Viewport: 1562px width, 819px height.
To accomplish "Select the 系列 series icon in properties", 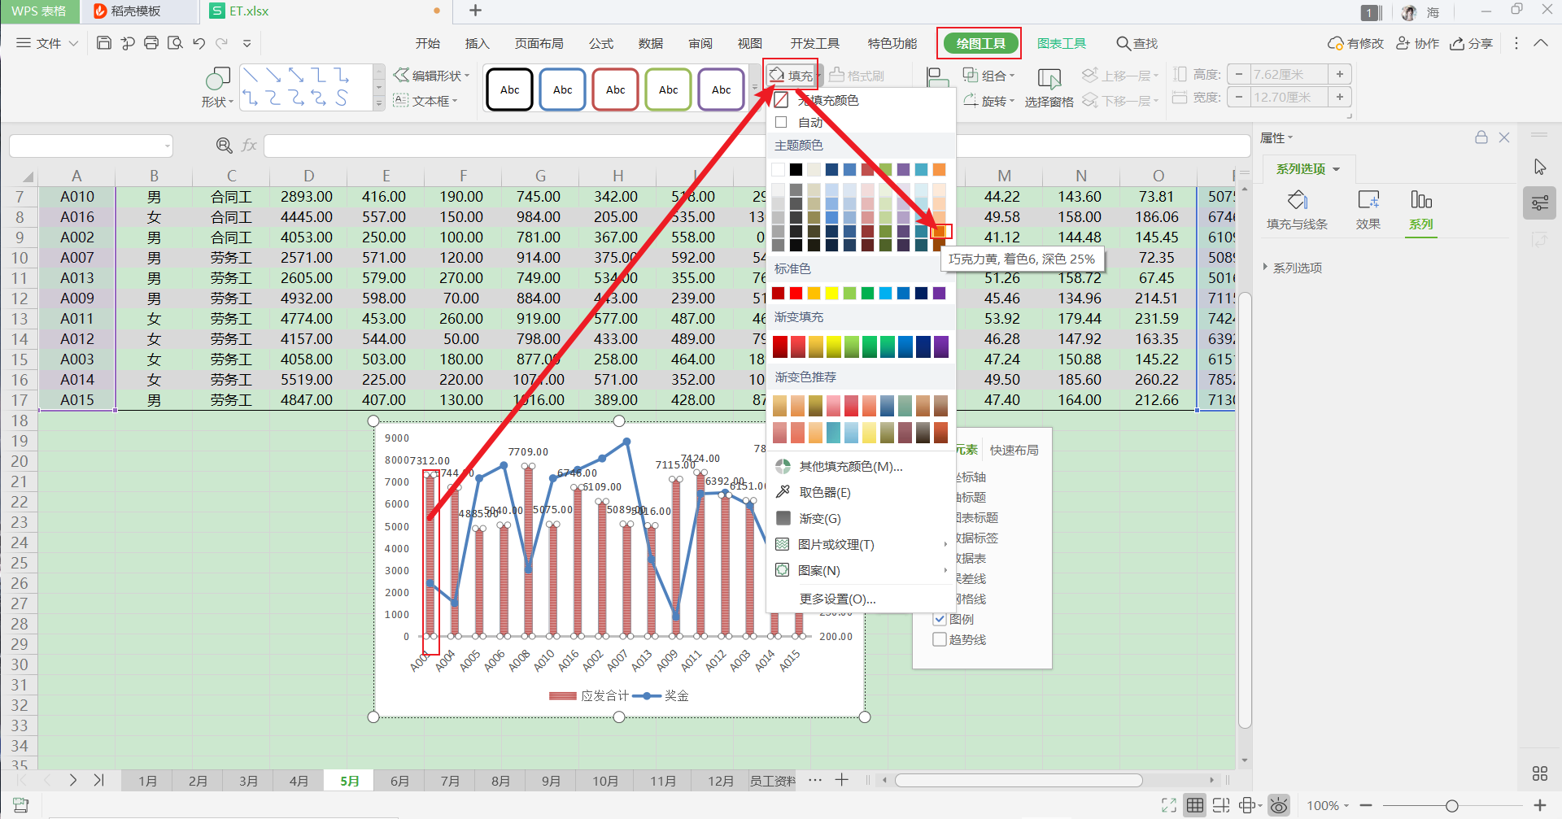I will (1421, 211).
